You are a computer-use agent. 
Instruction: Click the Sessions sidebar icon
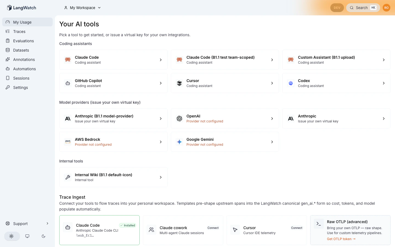8,78
